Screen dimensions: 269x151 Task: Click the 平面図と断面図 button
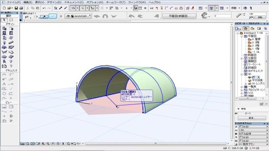tap(179, 16)
